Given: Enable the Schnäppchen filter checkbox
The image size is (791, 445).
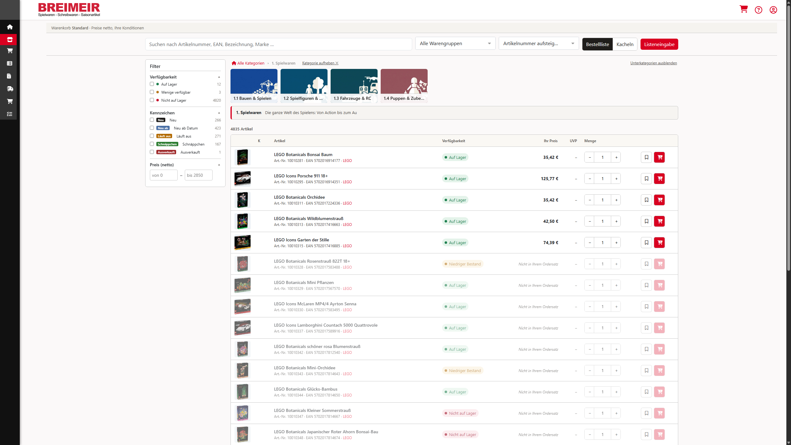Looking at the screenshot, I should 152,144.
